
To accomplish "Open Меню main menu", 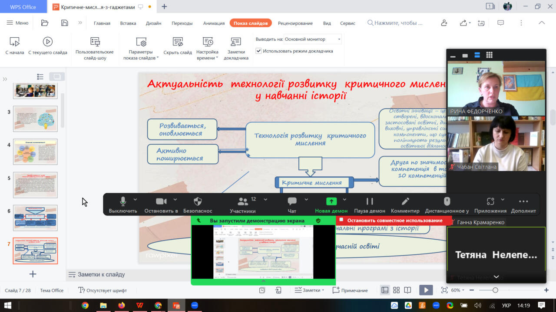I will pos(18,23).
